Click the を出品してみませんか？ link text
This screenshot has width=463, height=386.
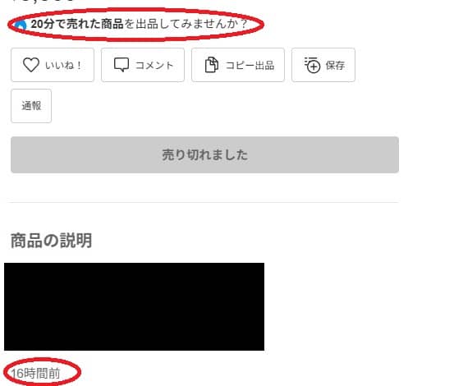pyautogui.click(x=186, y=24)
